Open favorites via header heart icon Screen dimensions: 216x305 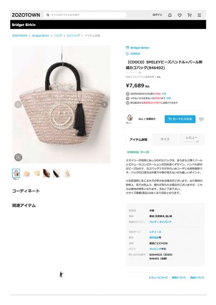[x=179, y=15]
